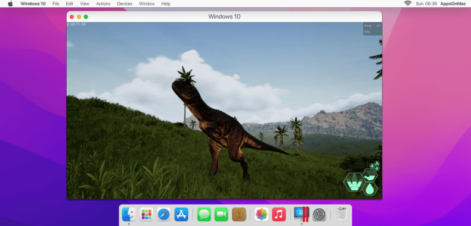Click the small three-dots hexagon status icon
The width and height of the screenshot is (471, 226).
(x=377, y=164)
